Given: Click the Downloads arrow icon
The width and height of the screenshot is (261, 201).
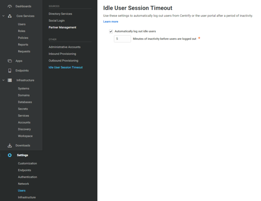Looking at the screenshot, I should click(x=10, y=146).
